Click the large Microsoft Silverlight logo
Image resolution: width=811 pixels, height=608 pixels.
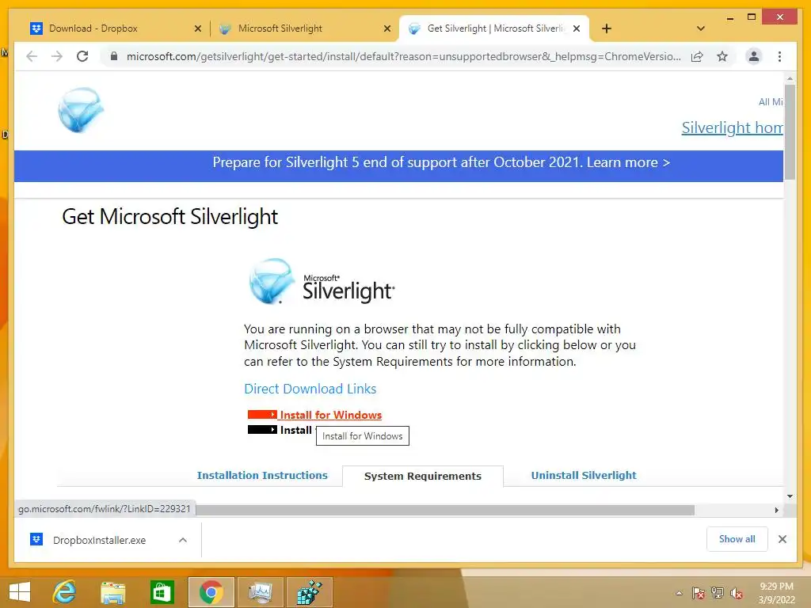point(322,282)
